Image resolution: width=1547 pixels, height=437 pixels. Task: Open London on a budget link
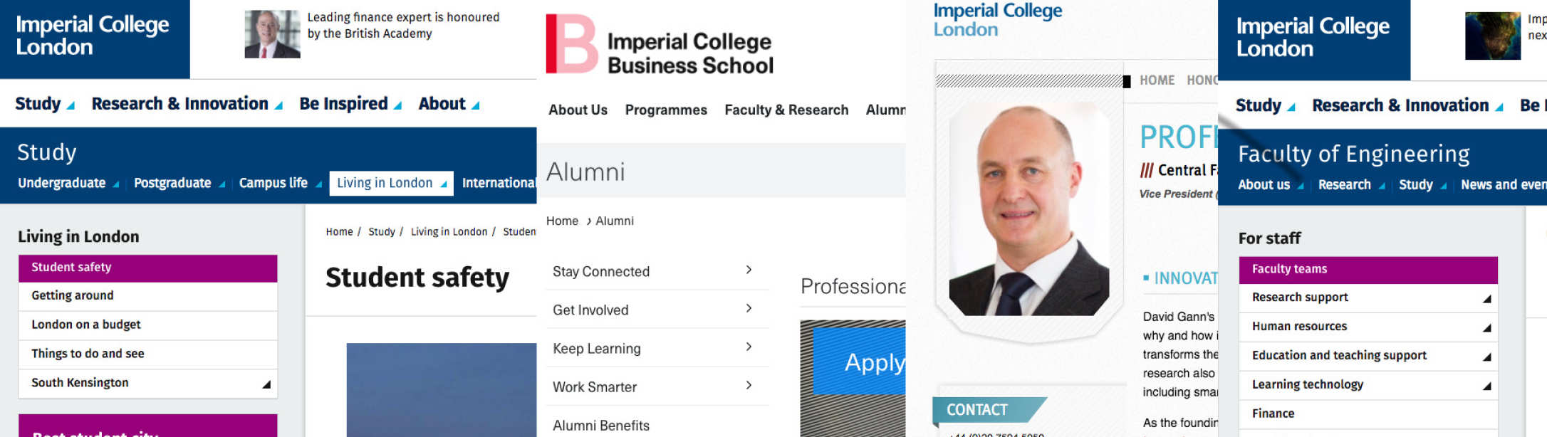click(x=86, y=325)
